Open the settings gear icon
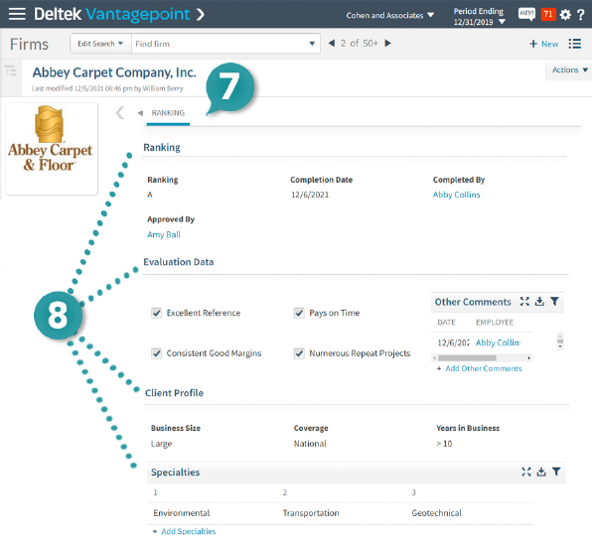The height and width of the screenshot is (541, 592). coord(565,15)
